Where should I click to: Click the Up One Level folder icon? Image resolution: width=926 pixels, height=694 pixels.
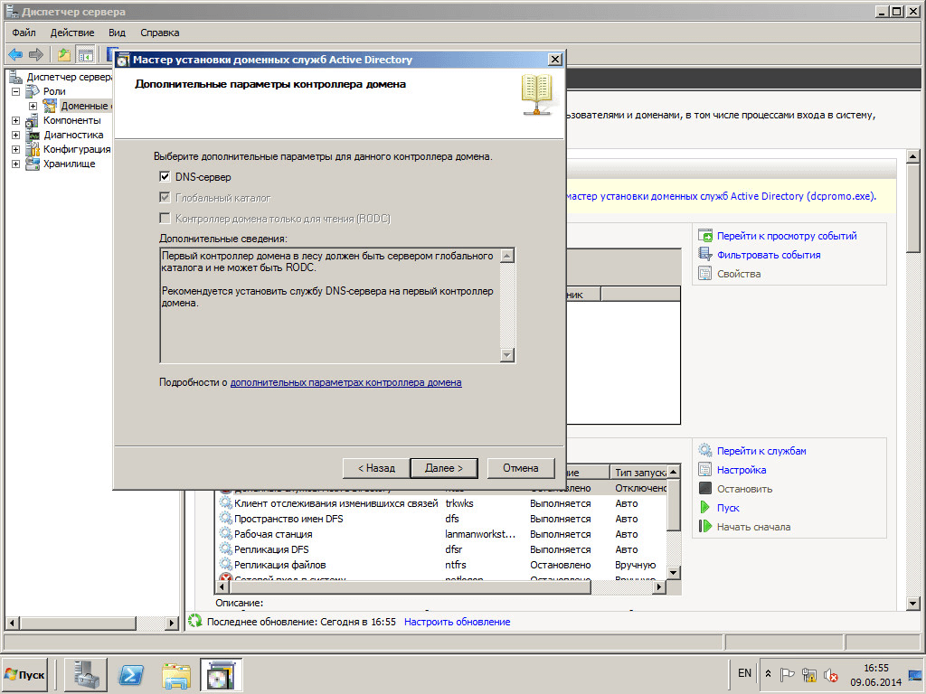click(x=64, y=54)
